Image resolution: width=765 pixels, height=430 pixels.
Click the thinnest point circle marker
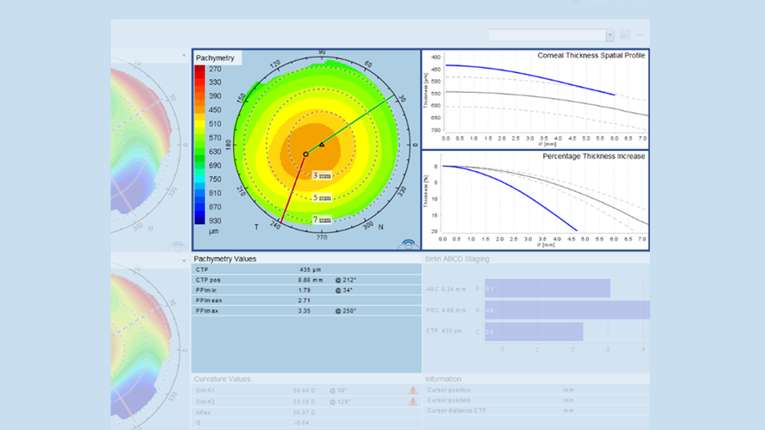click(305, 155)
